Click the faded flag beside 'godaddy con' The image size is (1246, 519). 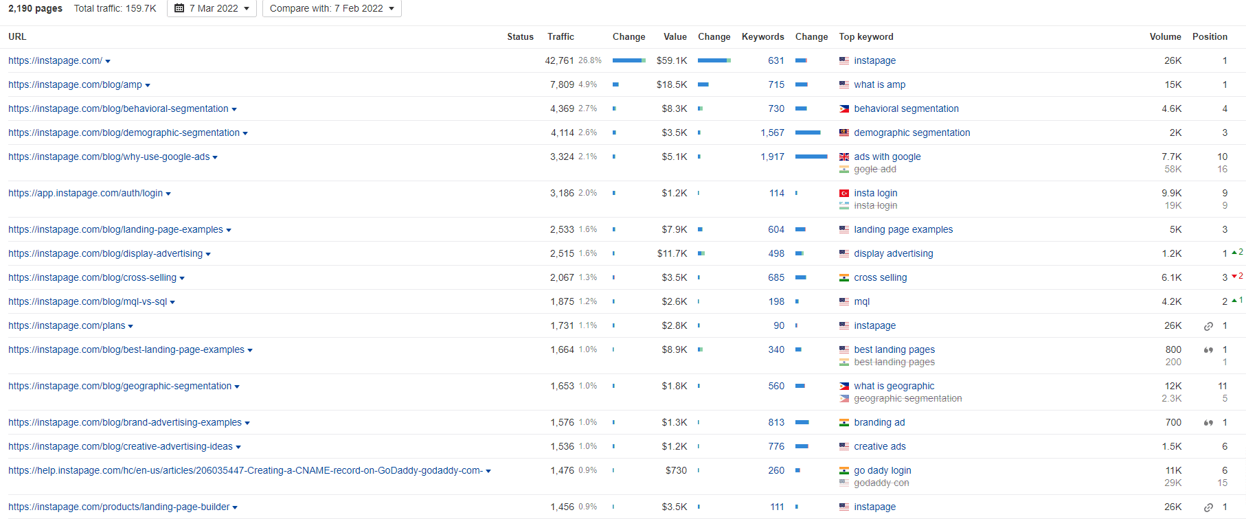click(843, 483)
